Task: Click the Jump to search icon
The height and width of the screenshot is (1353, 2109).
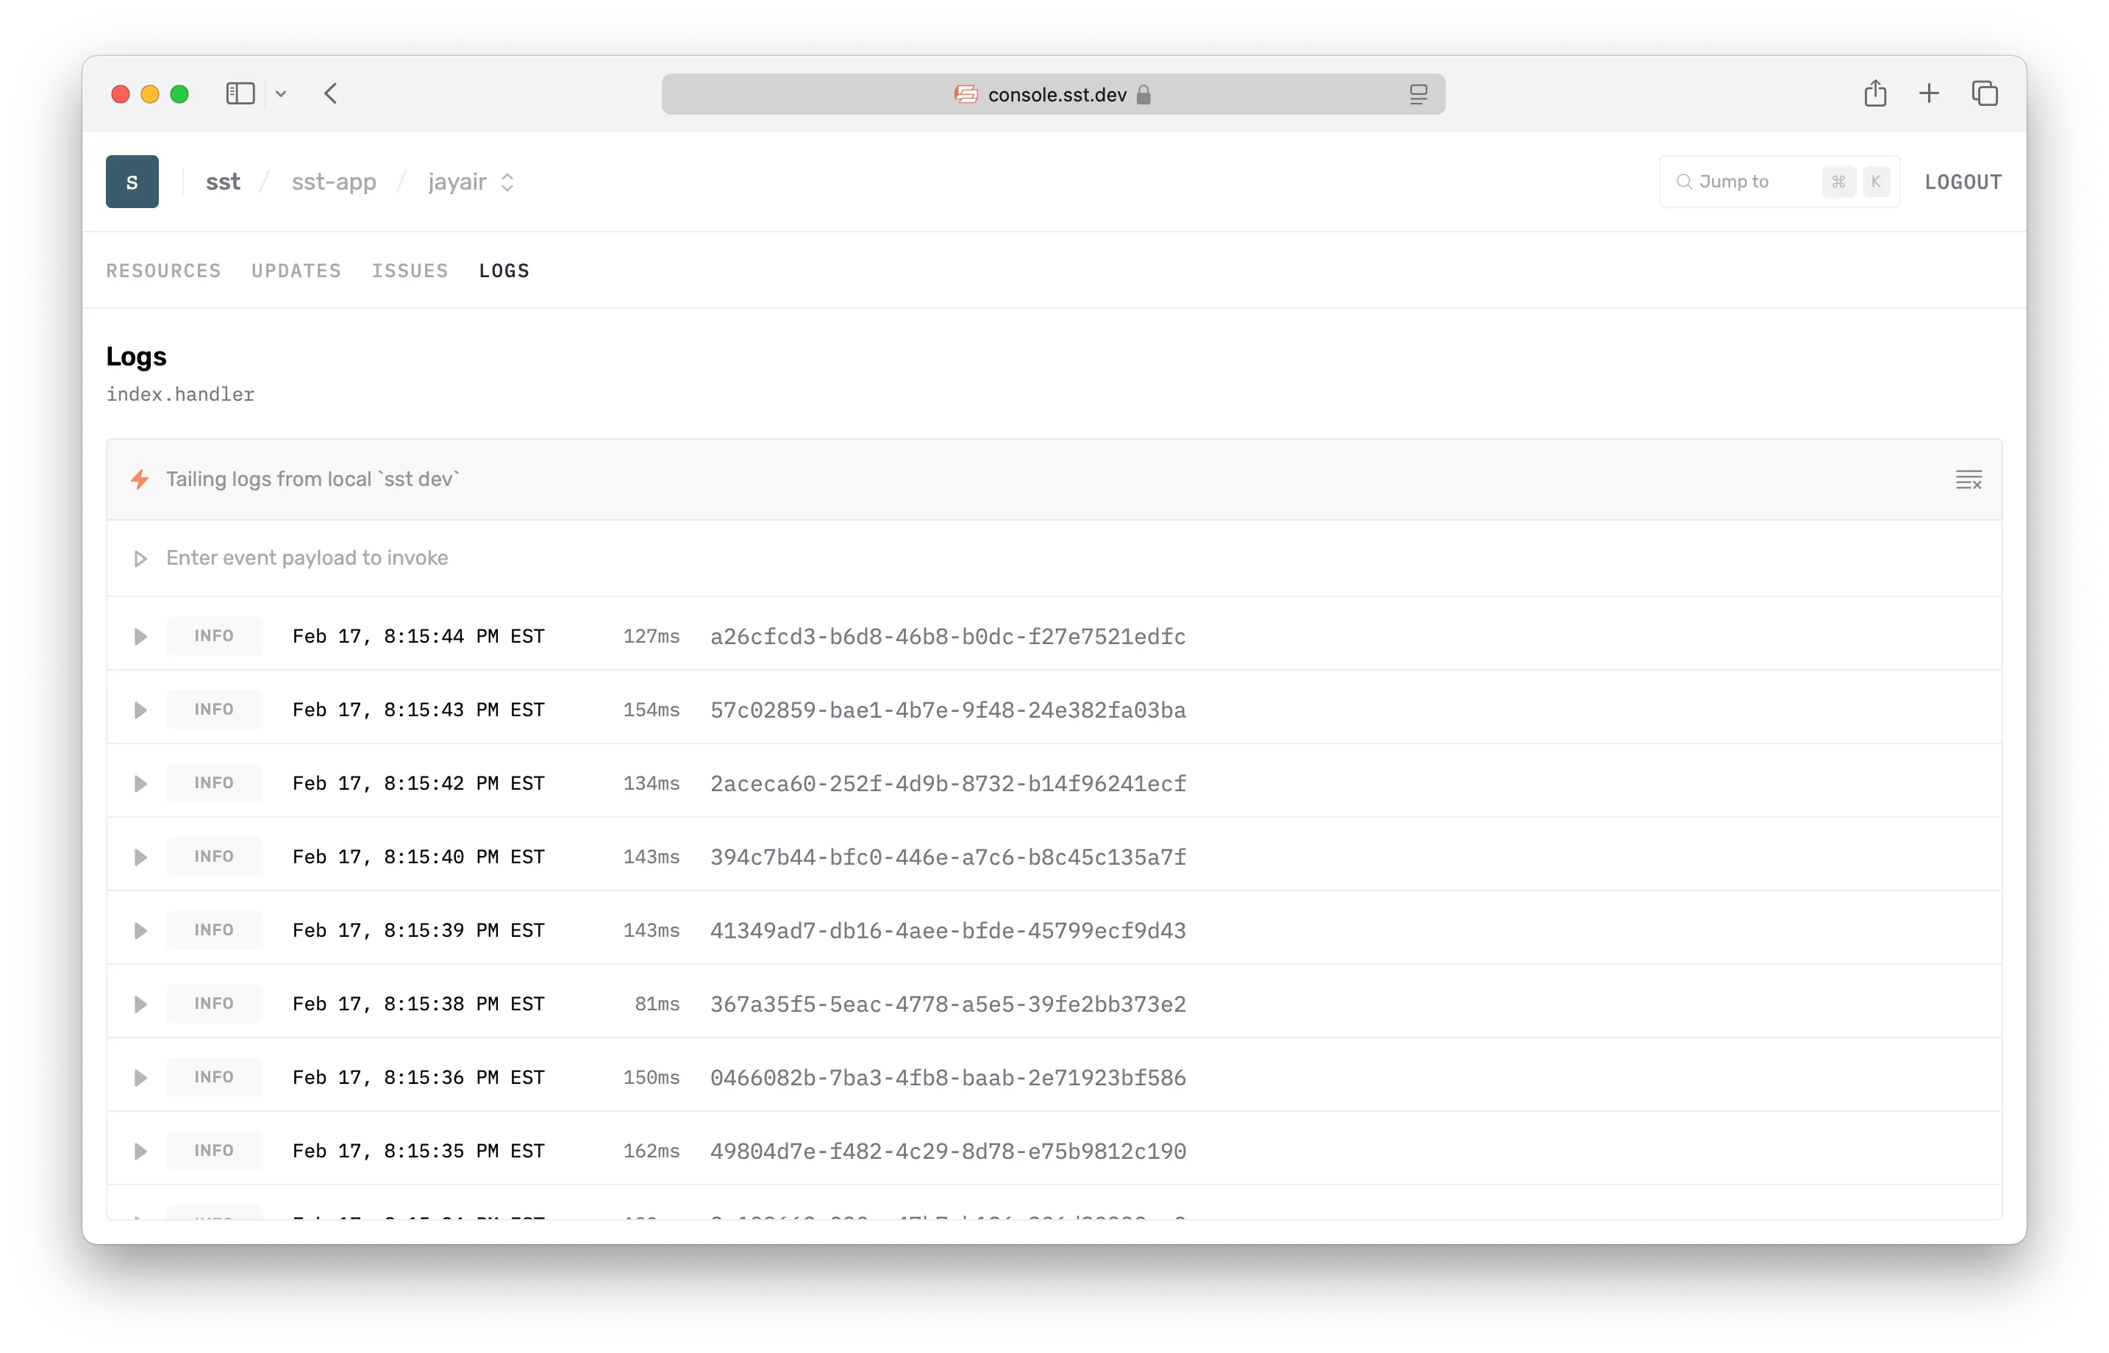Action: pos(1685,182)
